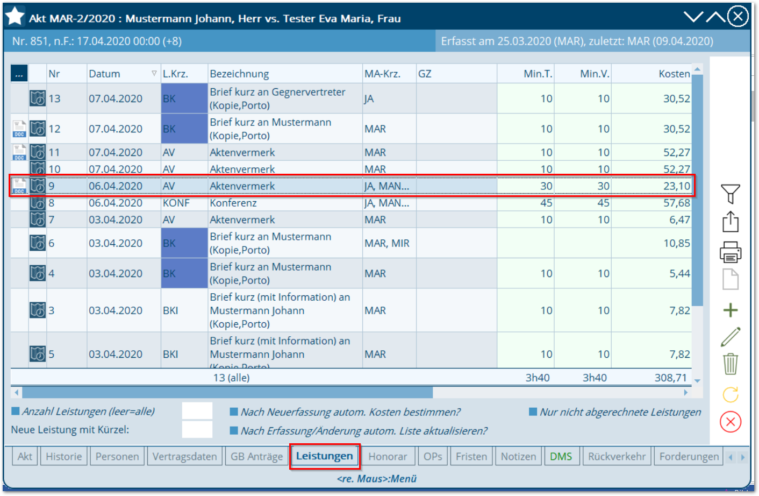Toggle 'Anzahl Leistungen (leer=alle)' checkbox
Screen dimensions: 759x496
pos(16,412)
